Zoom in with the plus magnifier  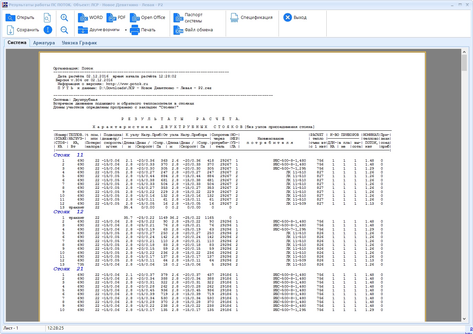64,18
